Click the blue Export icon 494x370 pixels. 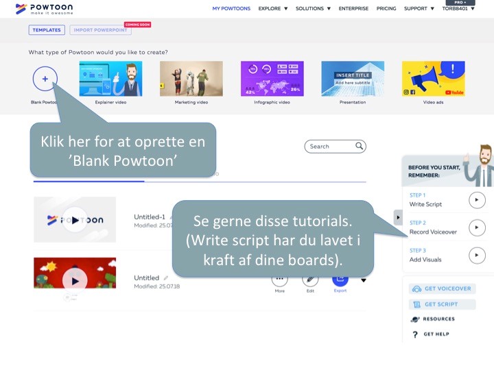tap(340, 280)
